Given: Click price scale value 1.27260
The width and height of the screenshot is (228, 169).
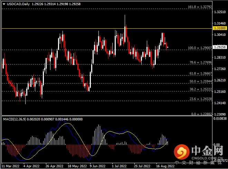Looking at the screenshot, I should pyautogui.click(x=220, y=69).
